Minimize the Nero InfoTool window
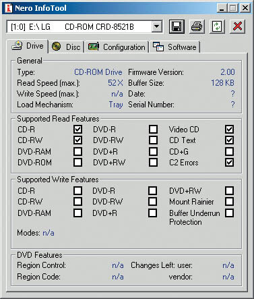 tap(222, 8)
